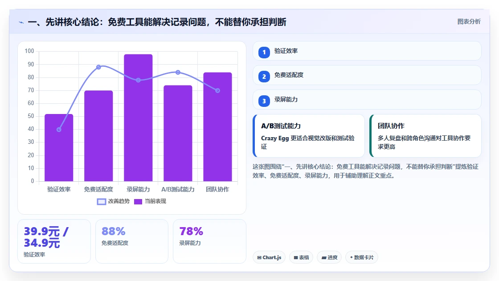Click the A/B测试能力 card

309,136
